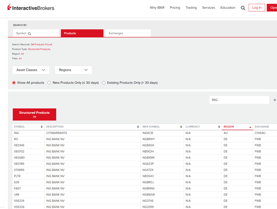Open the Pricing menu

[x=175, y=8]
